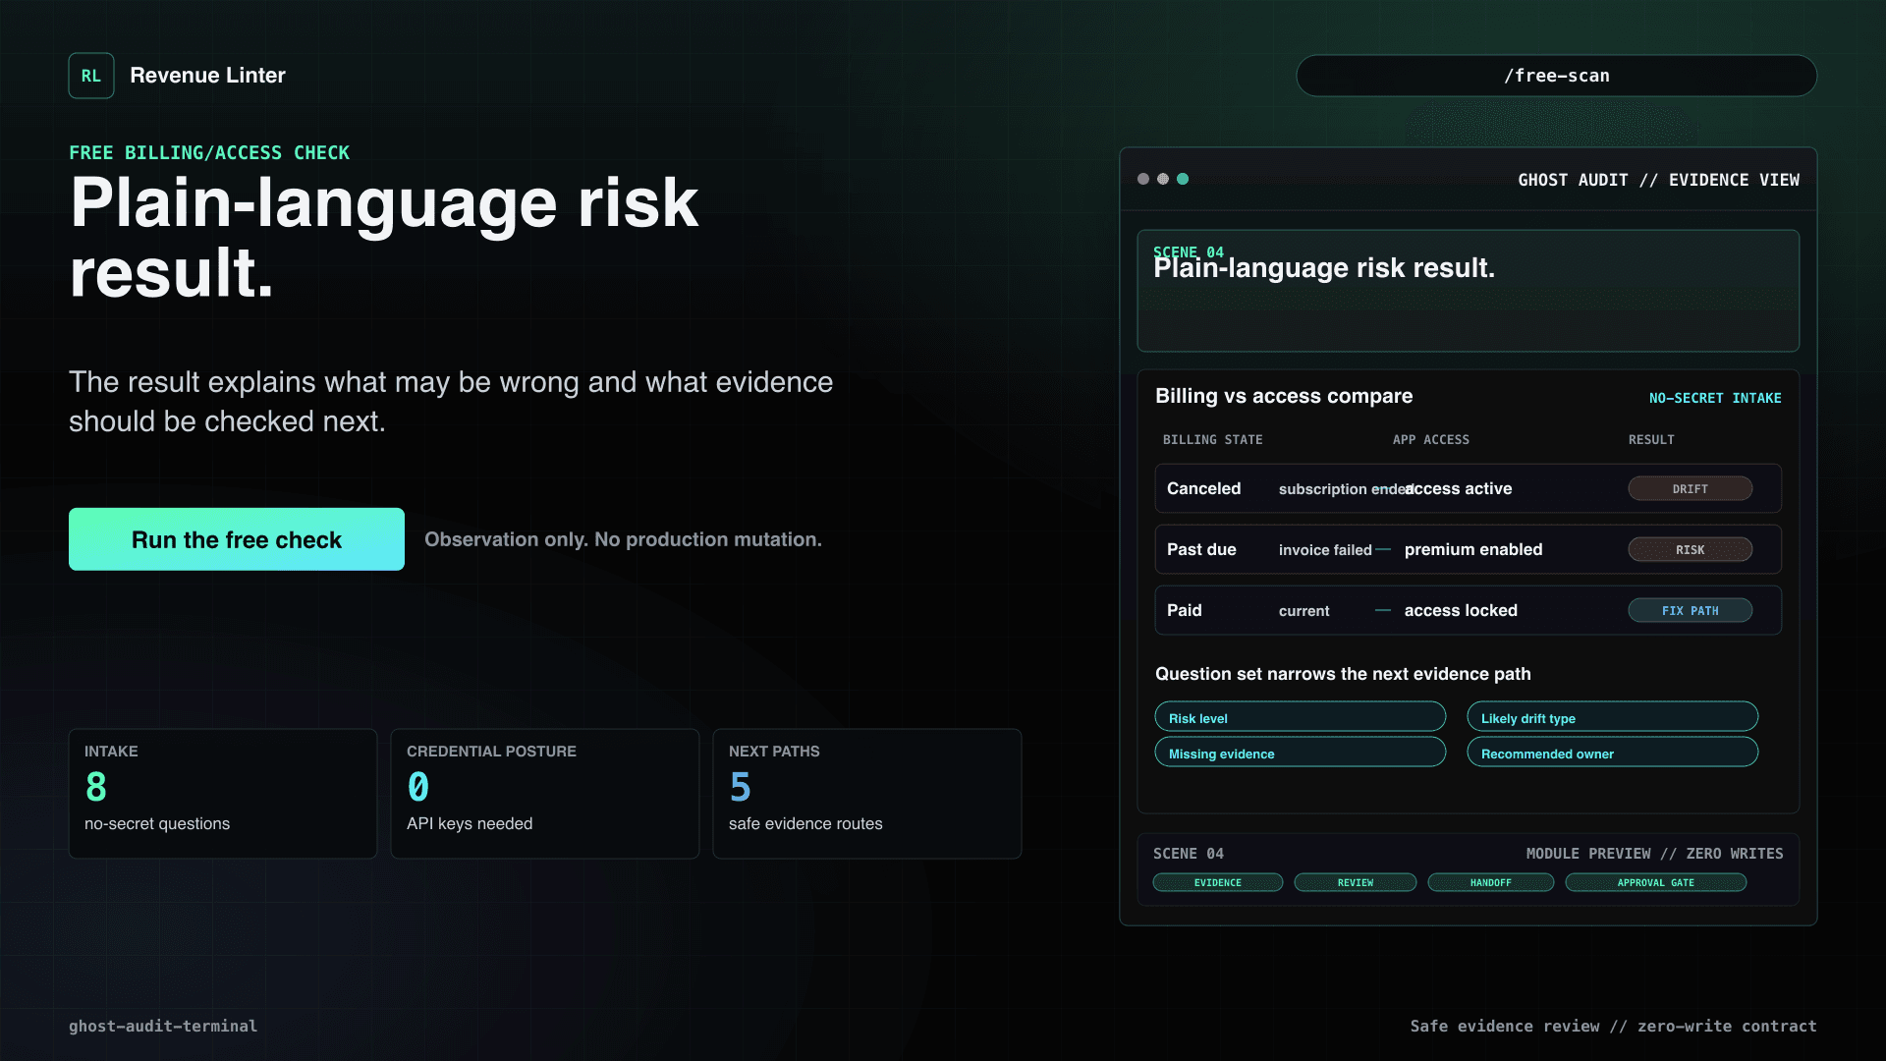Click the access locked cell
Screen dimensions: 1886x1061
pos(1461,610)
